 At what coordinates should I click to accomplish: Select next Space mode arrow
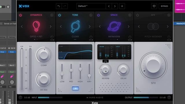pos(128,27)
